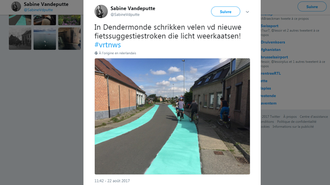Open the Politique de confidentialité footer link
The height and width of the screenshot is (185, 330).
297,122
